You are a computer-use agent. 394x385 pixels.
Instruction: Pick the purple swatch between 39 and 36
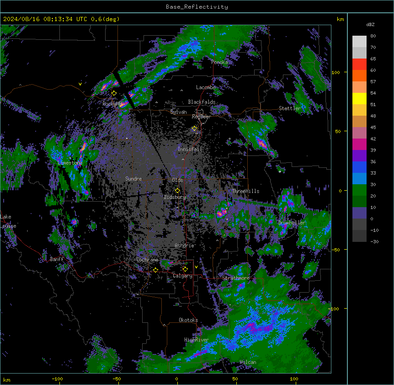(x=359, y=156)
